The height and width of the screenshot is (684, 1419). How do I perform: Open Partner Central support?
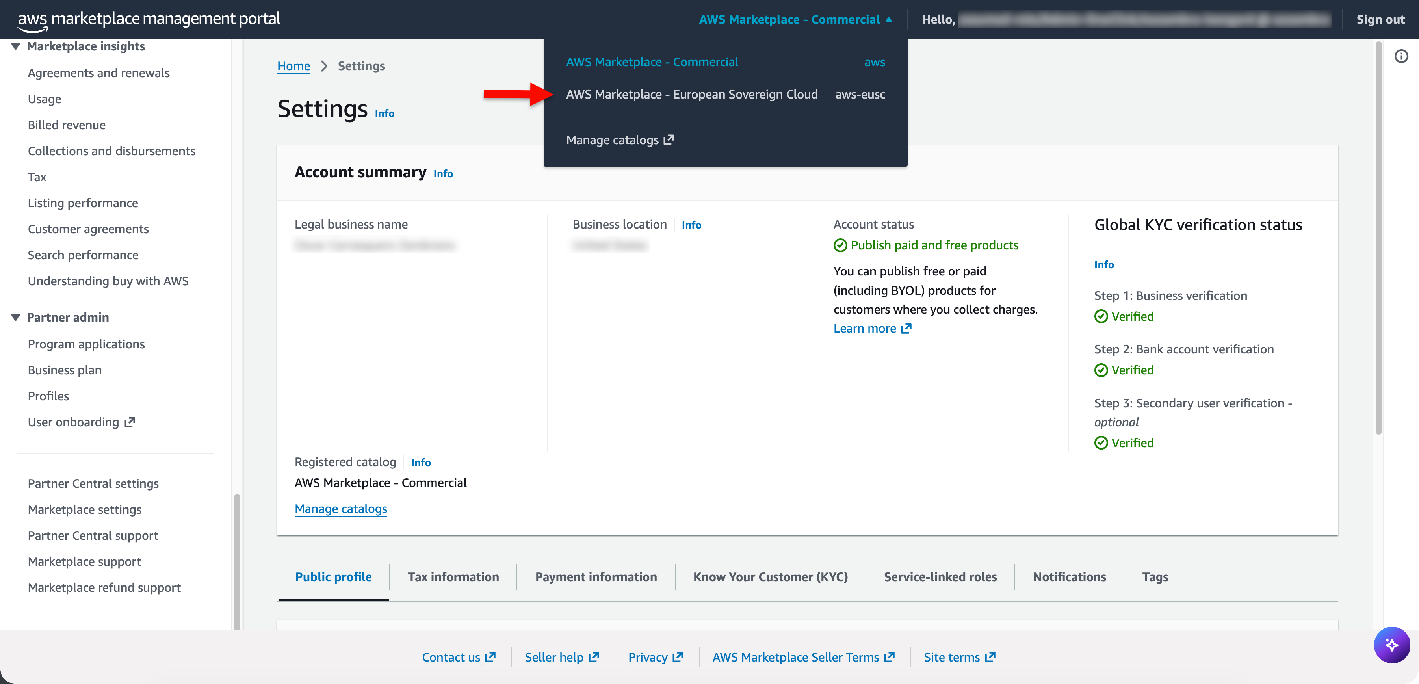point(93,536)
